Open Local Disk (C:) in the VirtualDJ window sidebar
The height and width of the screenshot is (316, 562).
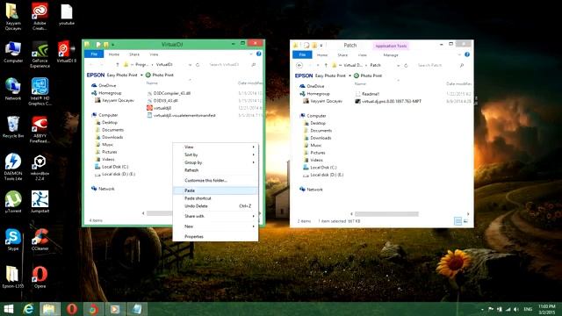(x=112, y=167)
